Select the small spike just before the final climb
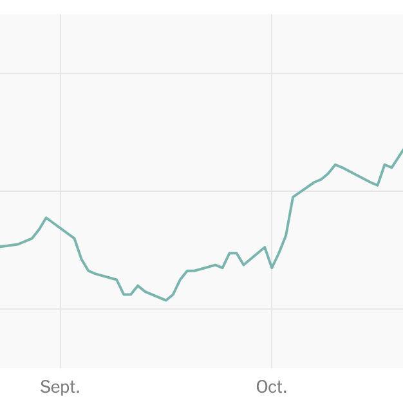403x403 pixels. click(384, 165)
